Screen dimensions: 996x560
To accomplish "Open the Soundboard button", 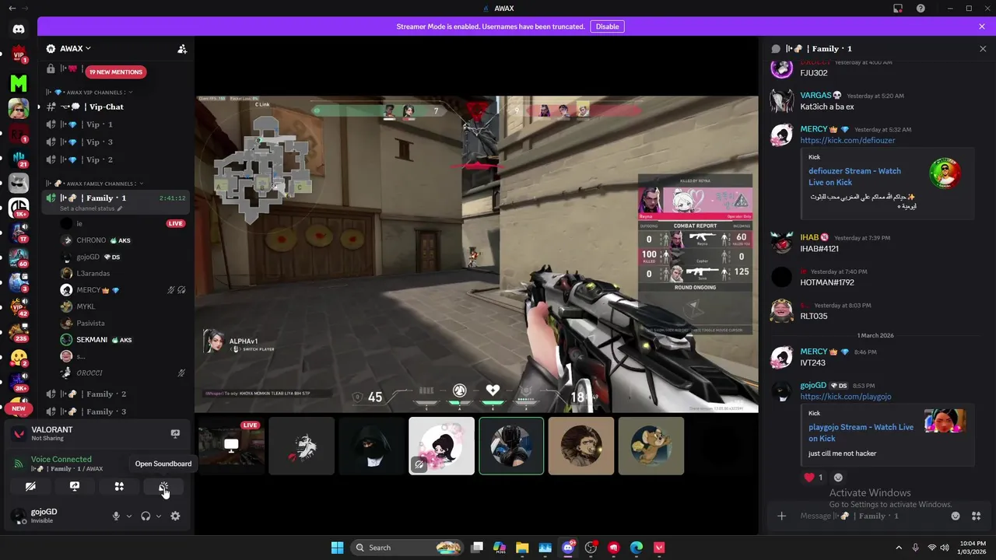I will coord(163,486).
